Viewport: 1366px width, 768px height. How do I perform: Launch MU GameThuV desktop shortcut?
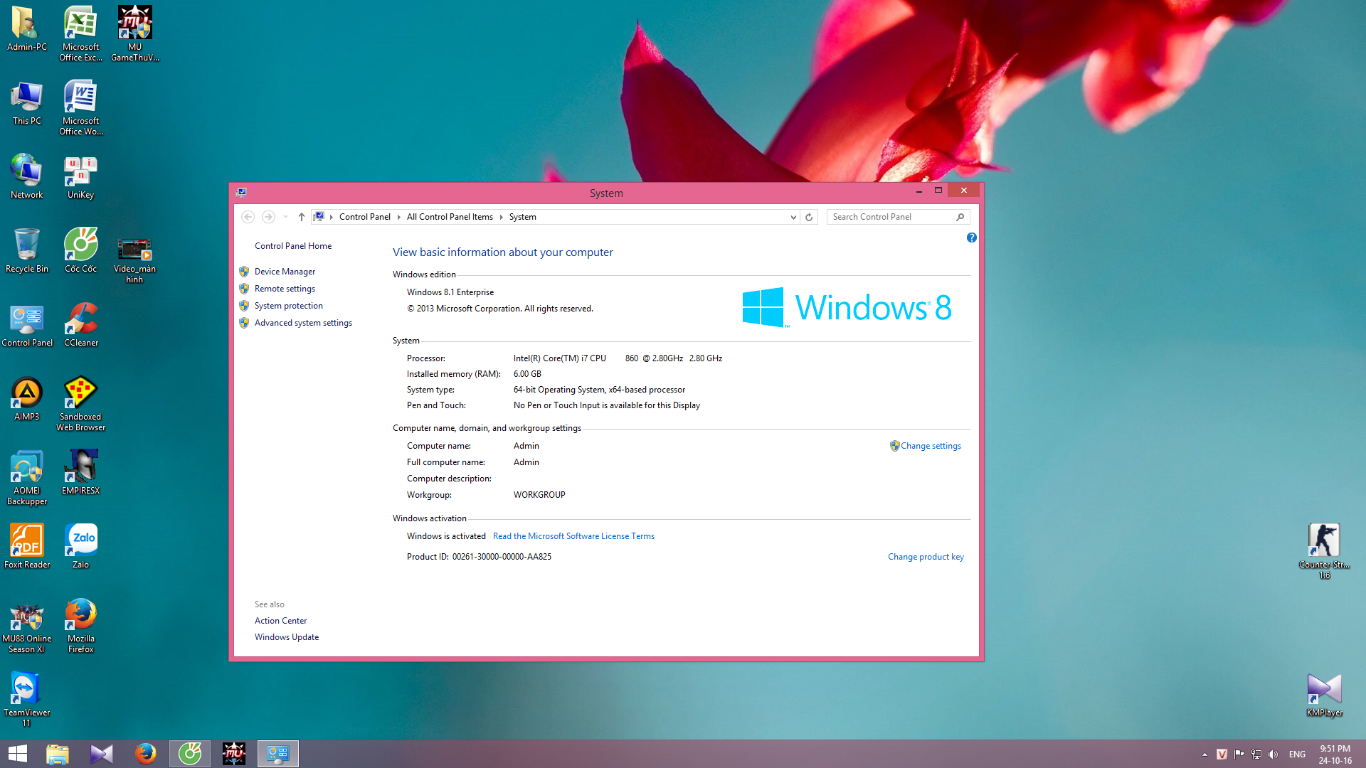pos(134,34)
